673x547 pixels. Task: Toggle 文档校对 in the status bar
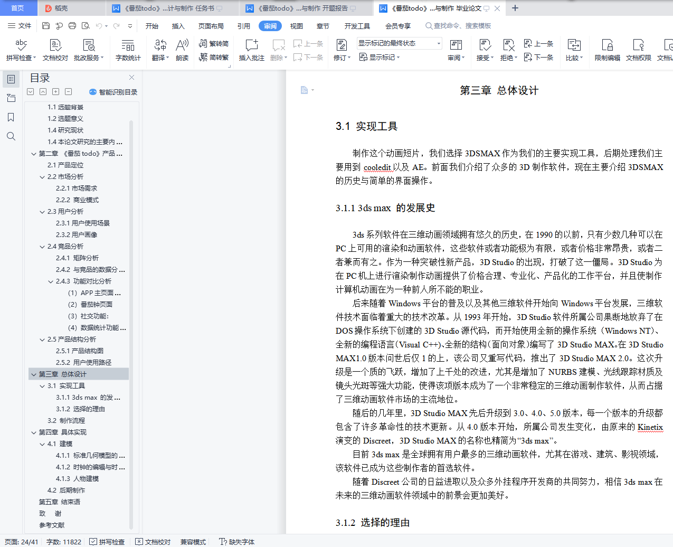[x=153, y=542]
